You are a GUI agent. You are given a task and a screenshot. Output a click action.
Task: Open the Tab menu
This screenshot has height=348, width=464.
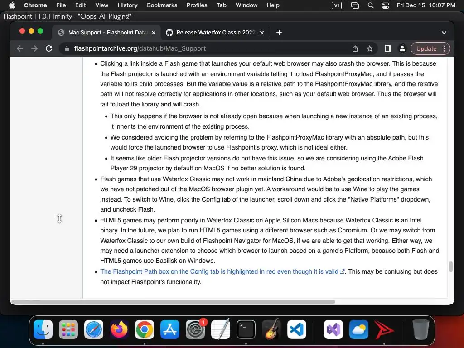coord(221,5)
